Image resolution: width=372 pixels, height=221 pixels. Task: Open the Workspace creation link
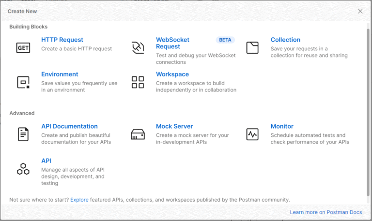pyautogui.click(x=172, y=74)
